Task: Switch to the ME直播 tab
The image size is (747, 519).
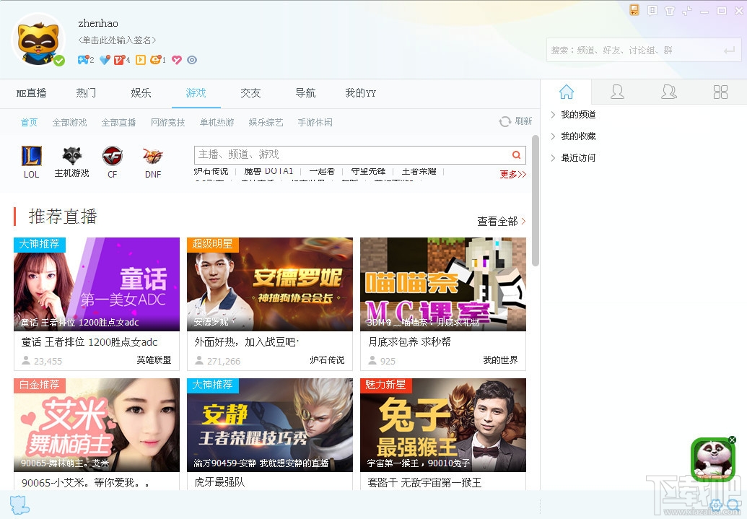Action: [32, 93]
